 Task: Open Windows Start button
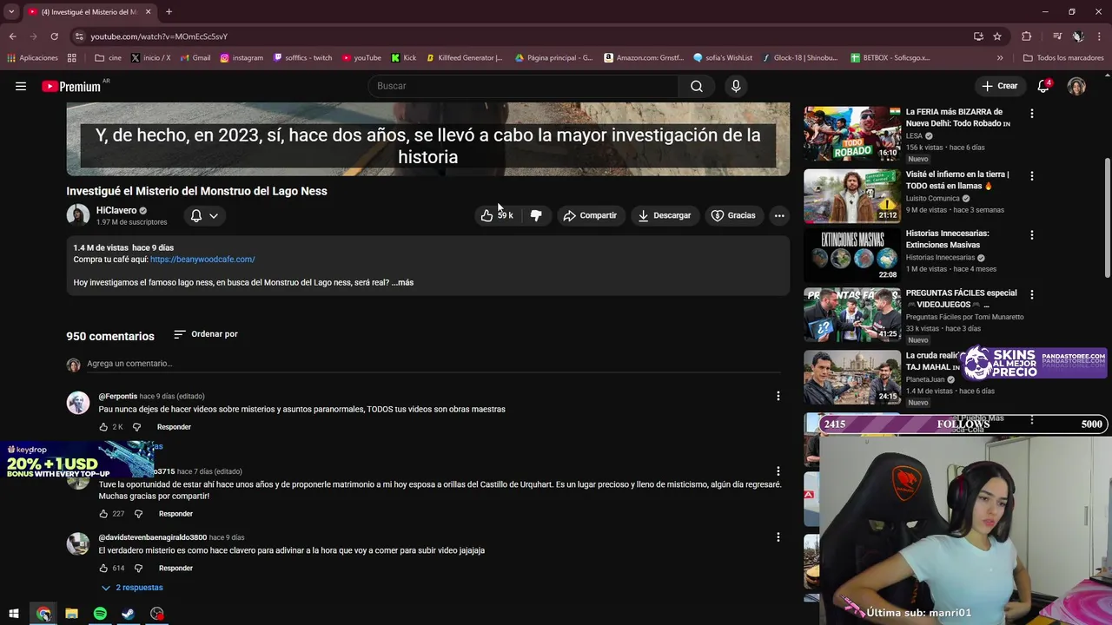(14, 614)
